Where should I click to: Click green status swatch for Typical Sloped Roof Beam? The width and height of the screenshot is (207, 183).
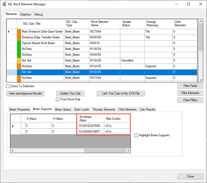click(19, 43)
